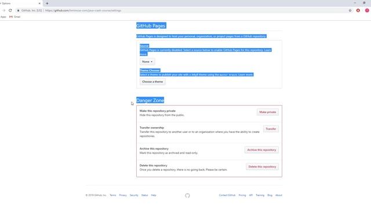Open the red extension icon in the toolbar

[x=358, y=10]
